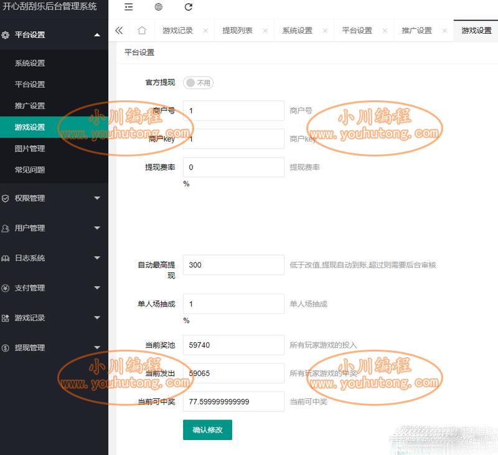Open 系统设置 in the sidebar submenu

54,63
